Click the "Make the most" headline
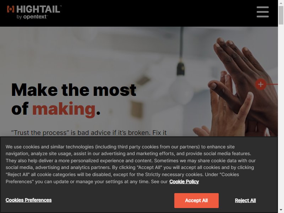This screenshot has width=284, height=213. point(74,90)
